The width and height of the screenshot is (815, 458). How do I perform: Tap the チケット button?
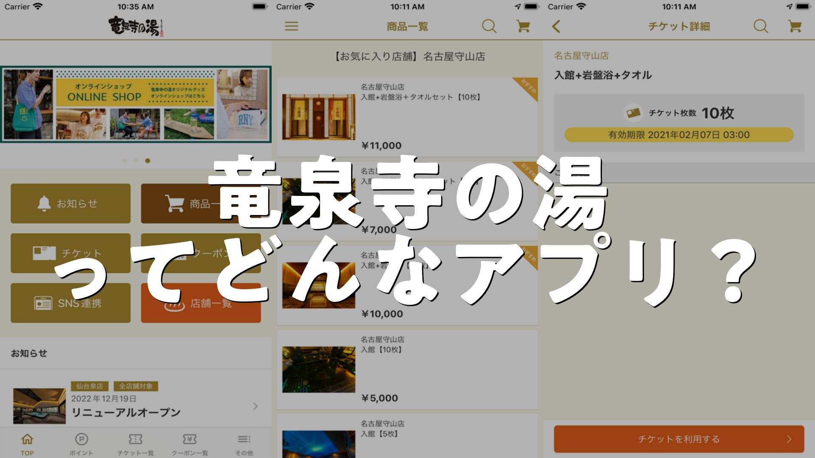pyautogui.click(x=70, y=253)
